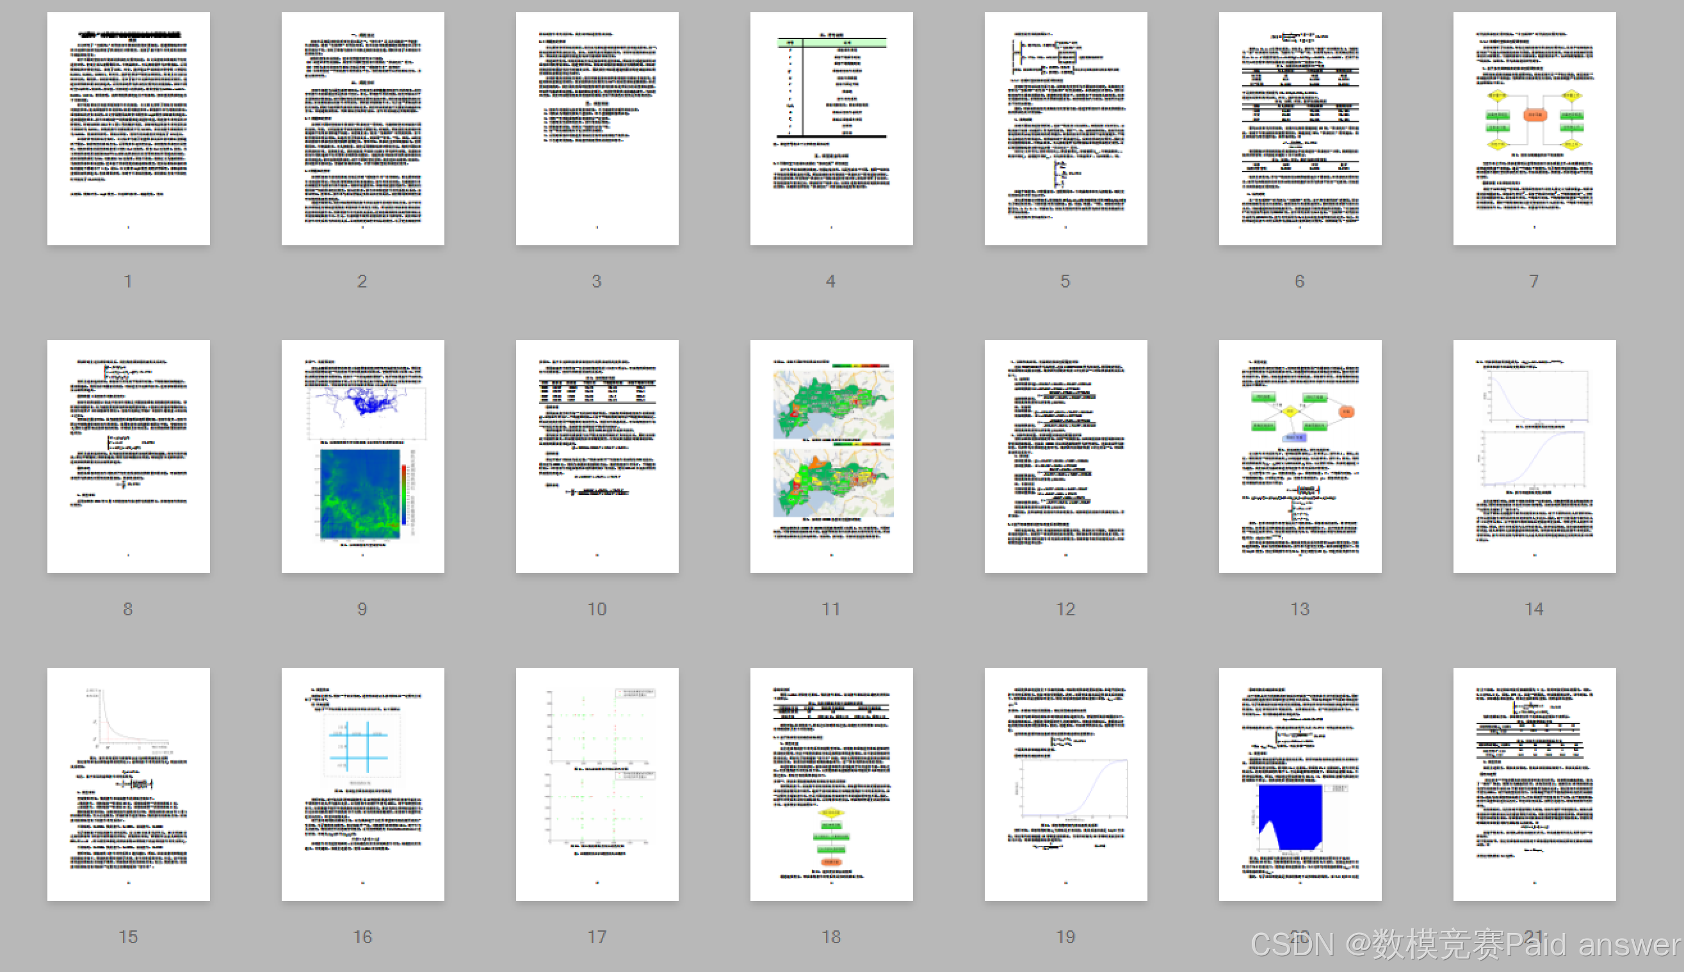The image size is (1684, 972).
Task: Select page 16 thumbnail with blue grid figure
Action: click(x=362, y=784)
